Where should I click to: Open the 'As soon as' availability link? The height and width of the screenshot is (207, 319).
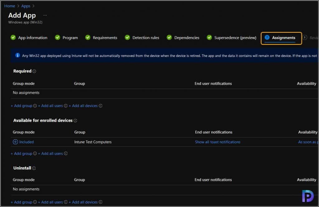tap(308, 142)
